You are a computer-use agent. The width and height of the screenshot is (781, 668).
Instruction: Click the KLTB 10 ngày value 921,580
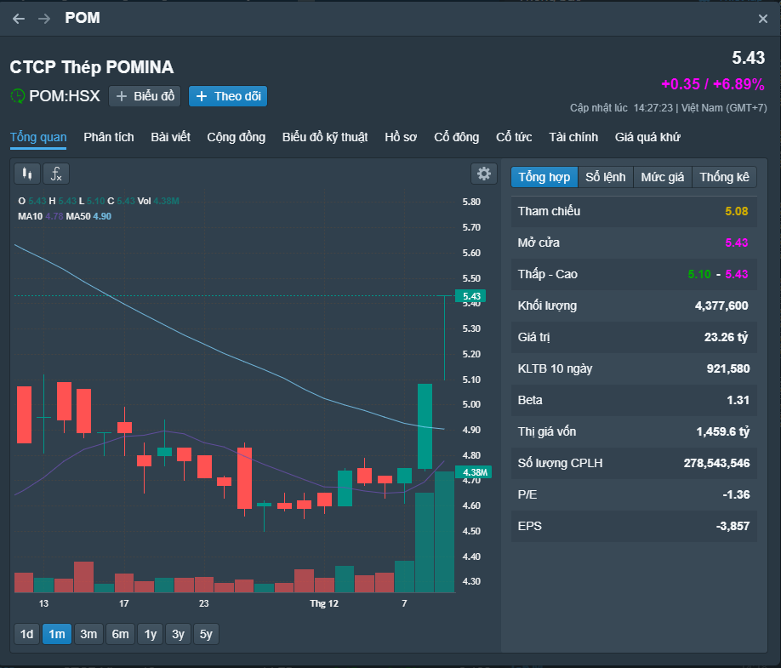[727, 368]
